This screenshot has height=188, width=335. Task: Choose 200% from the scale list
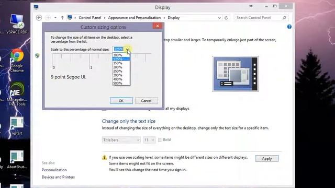121,67
